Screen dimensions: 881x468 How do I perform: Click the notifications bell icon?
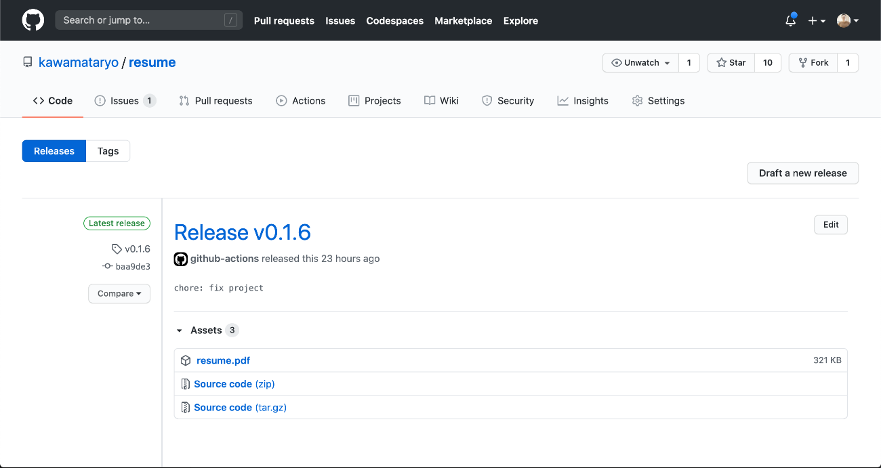pyautogui.click(x=791, y=20)
